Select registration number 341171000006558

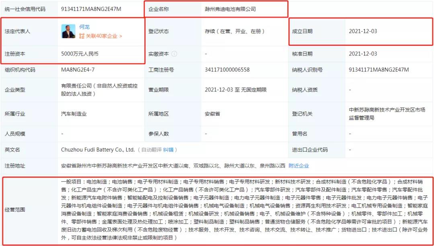[227, 70]
